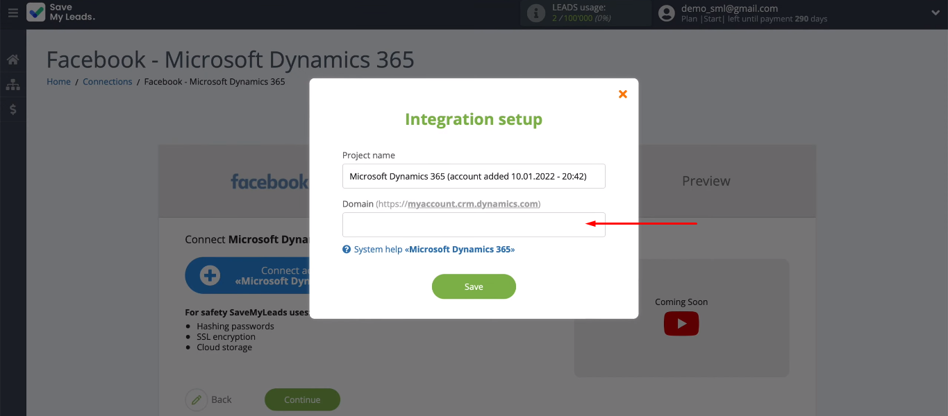The image size is (948, 416).
Task: Play the Coming Soon YouTube video
Action: [x=681, y=324]
